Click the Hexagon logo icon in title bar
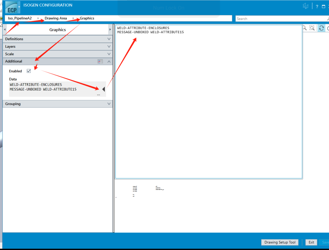Image resolution: width=329 pixels, height=250 pixels. point(306,6)
